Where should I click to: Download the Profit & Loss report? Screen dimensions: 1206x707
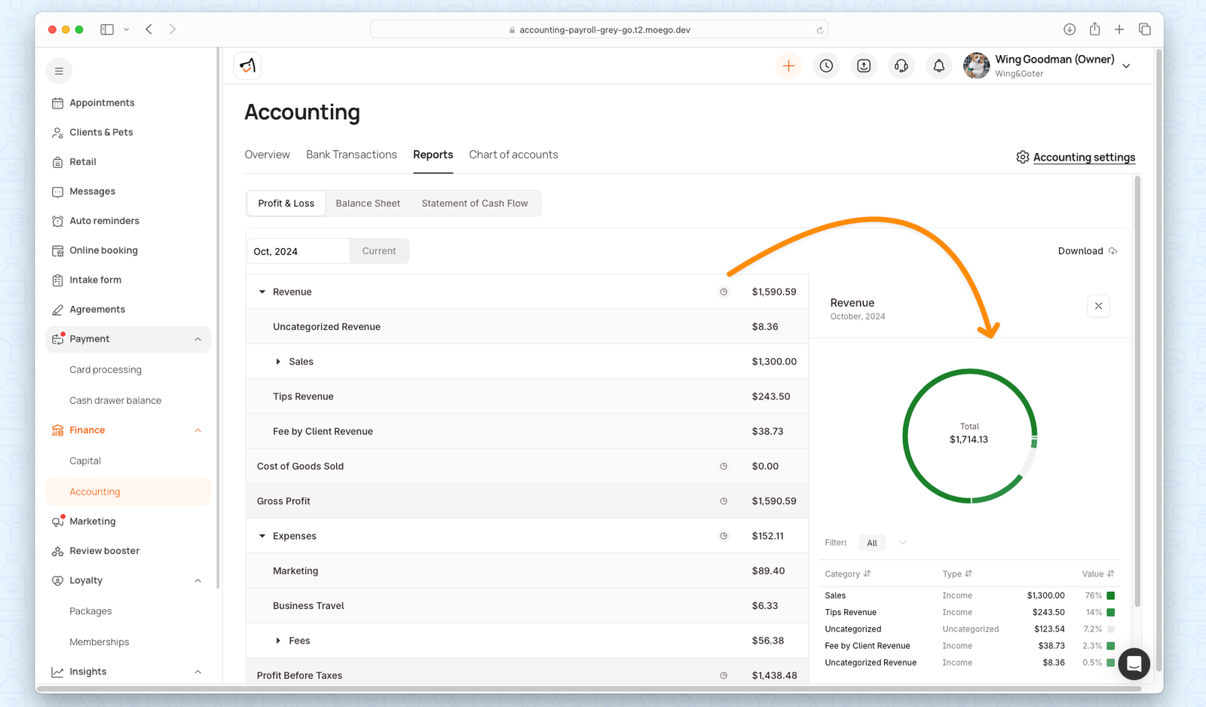[1086, 250]
